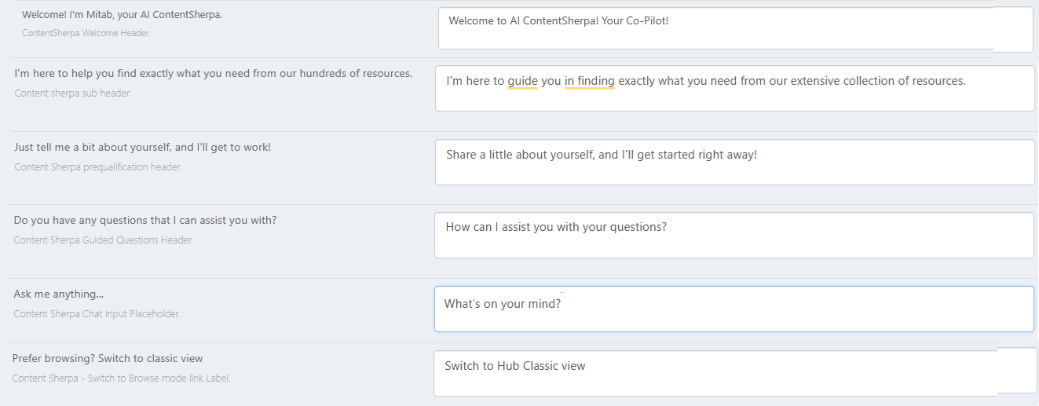Select the 'Ask me anything...' label

(x=59, y=294)
